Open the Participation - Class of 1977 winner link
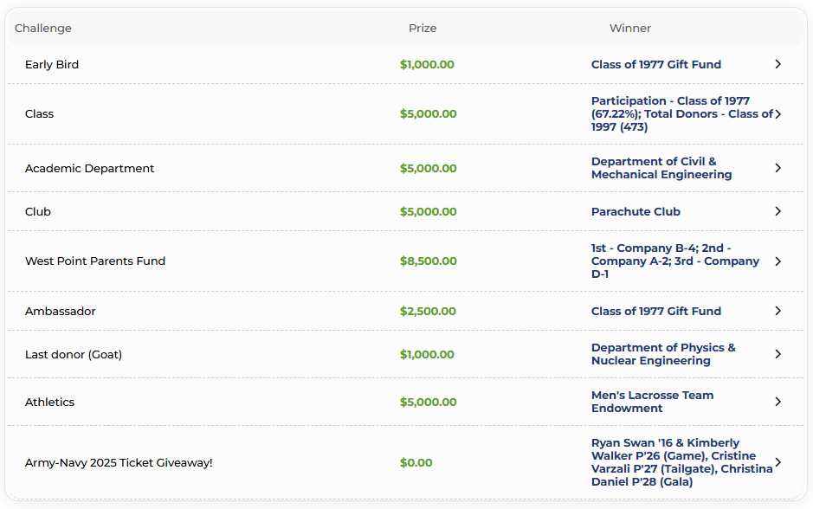The height and width of the screenshot is (509, 813). tap(681, 114)
